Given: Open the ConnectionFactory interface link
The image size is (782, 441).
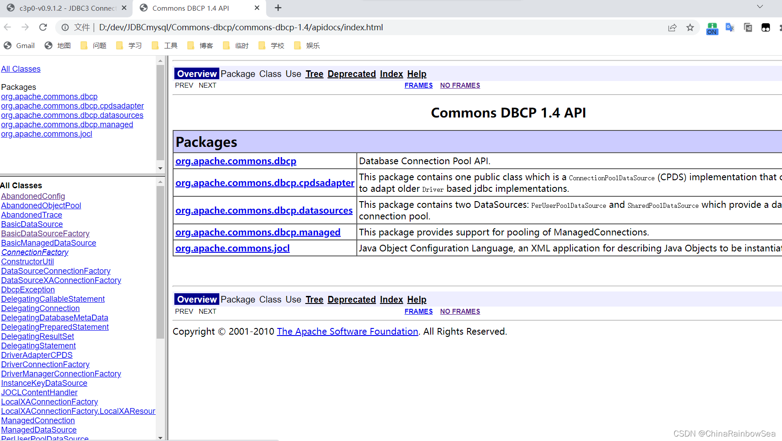Looking at the screenshot, I should point(35,252).
